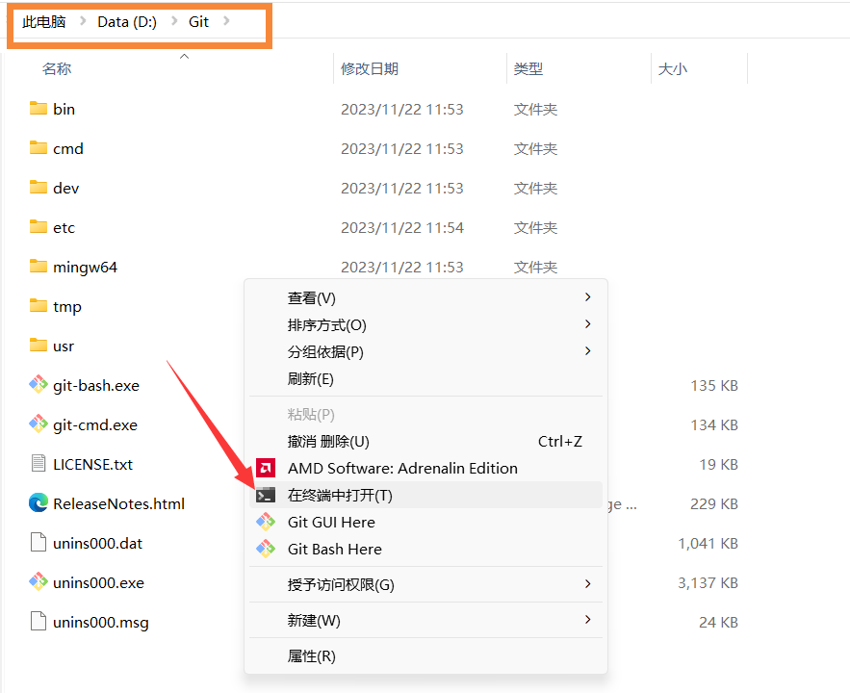Open 查看(V) menu entry
This screenshot has height=693, width=850.
425,297
